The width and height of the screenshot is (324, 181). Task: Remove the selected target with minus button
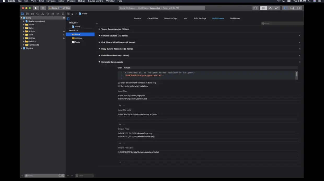[x=72, y=176]
